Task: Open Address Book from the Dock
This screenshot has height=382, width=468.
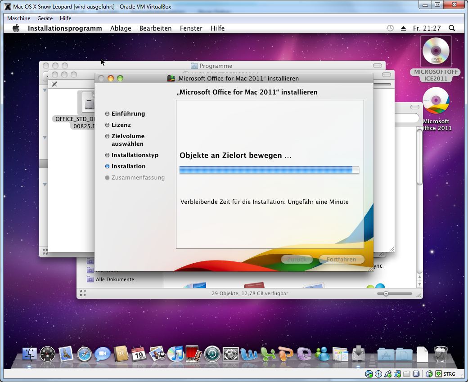Action: (121, 354)
